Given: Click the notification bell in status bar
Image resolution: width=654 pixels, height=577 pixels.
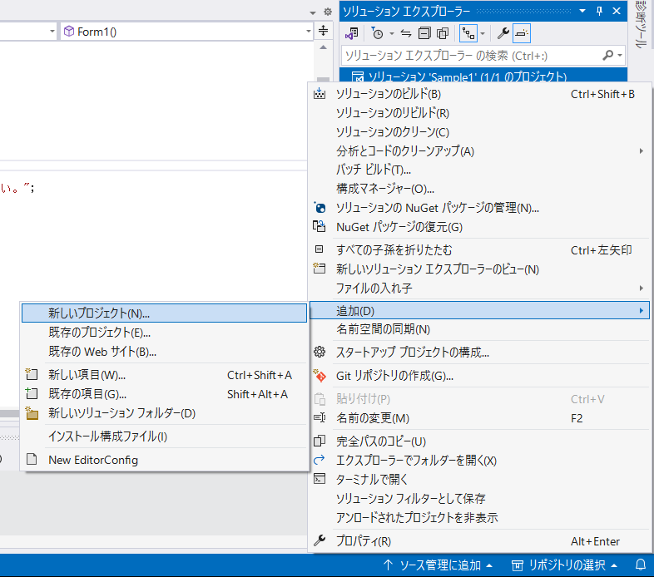Looking at the screenshot, I should tap(640, 565).
